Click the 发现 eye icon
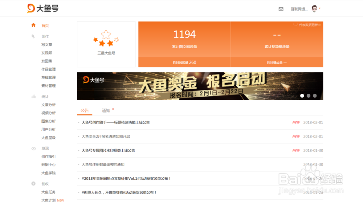The height and width of the screenshot is (203, 363). pyautogui.click(x=33, y=149)
